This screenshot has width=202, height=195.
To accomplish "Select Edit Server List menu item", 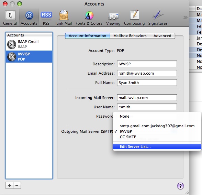I will 157,147.
